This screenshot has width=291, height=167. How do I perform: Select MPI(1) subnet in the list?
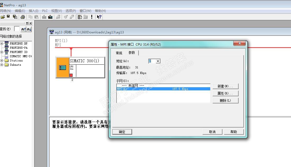pos(138,89)
